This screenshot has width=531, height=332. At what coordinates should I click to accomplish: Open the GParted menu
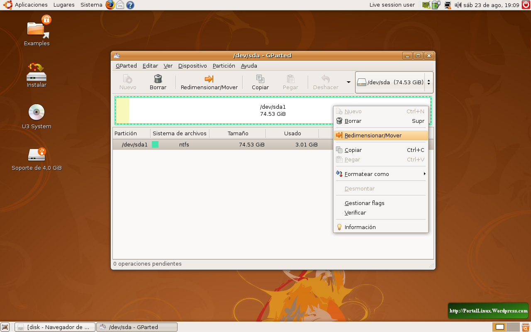[x=126, y=66]
